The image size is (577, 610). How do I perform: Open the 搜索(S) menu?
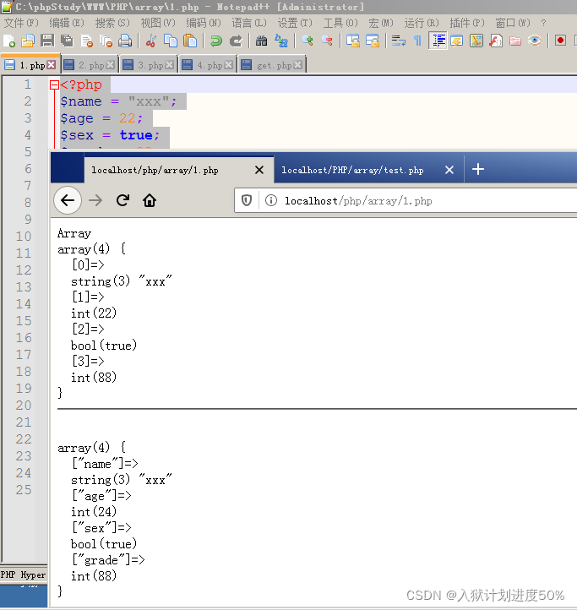pyautogui.click(x=112, y=23)
